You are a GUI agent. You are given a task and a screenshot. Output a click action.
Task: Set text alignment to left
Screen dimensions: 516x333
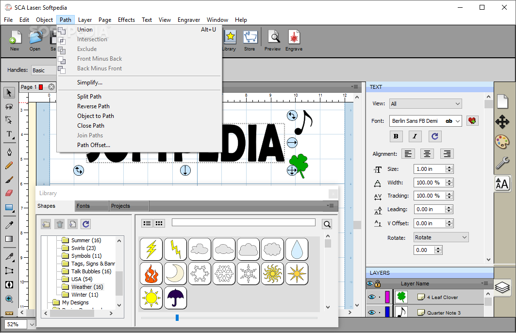[x=408, y=154]
